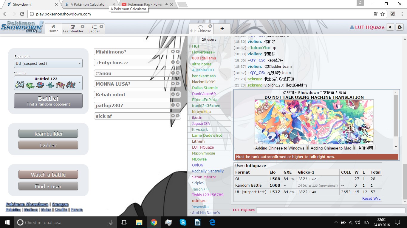Click the Reset W/L link
This screenshot has height=228, width=407.
tap(371, 199)
